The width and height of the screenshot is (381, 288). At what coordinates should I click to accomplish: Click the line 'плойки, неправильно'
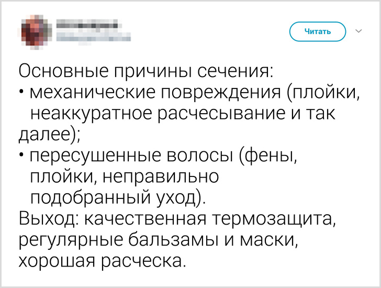coord(125,176)
